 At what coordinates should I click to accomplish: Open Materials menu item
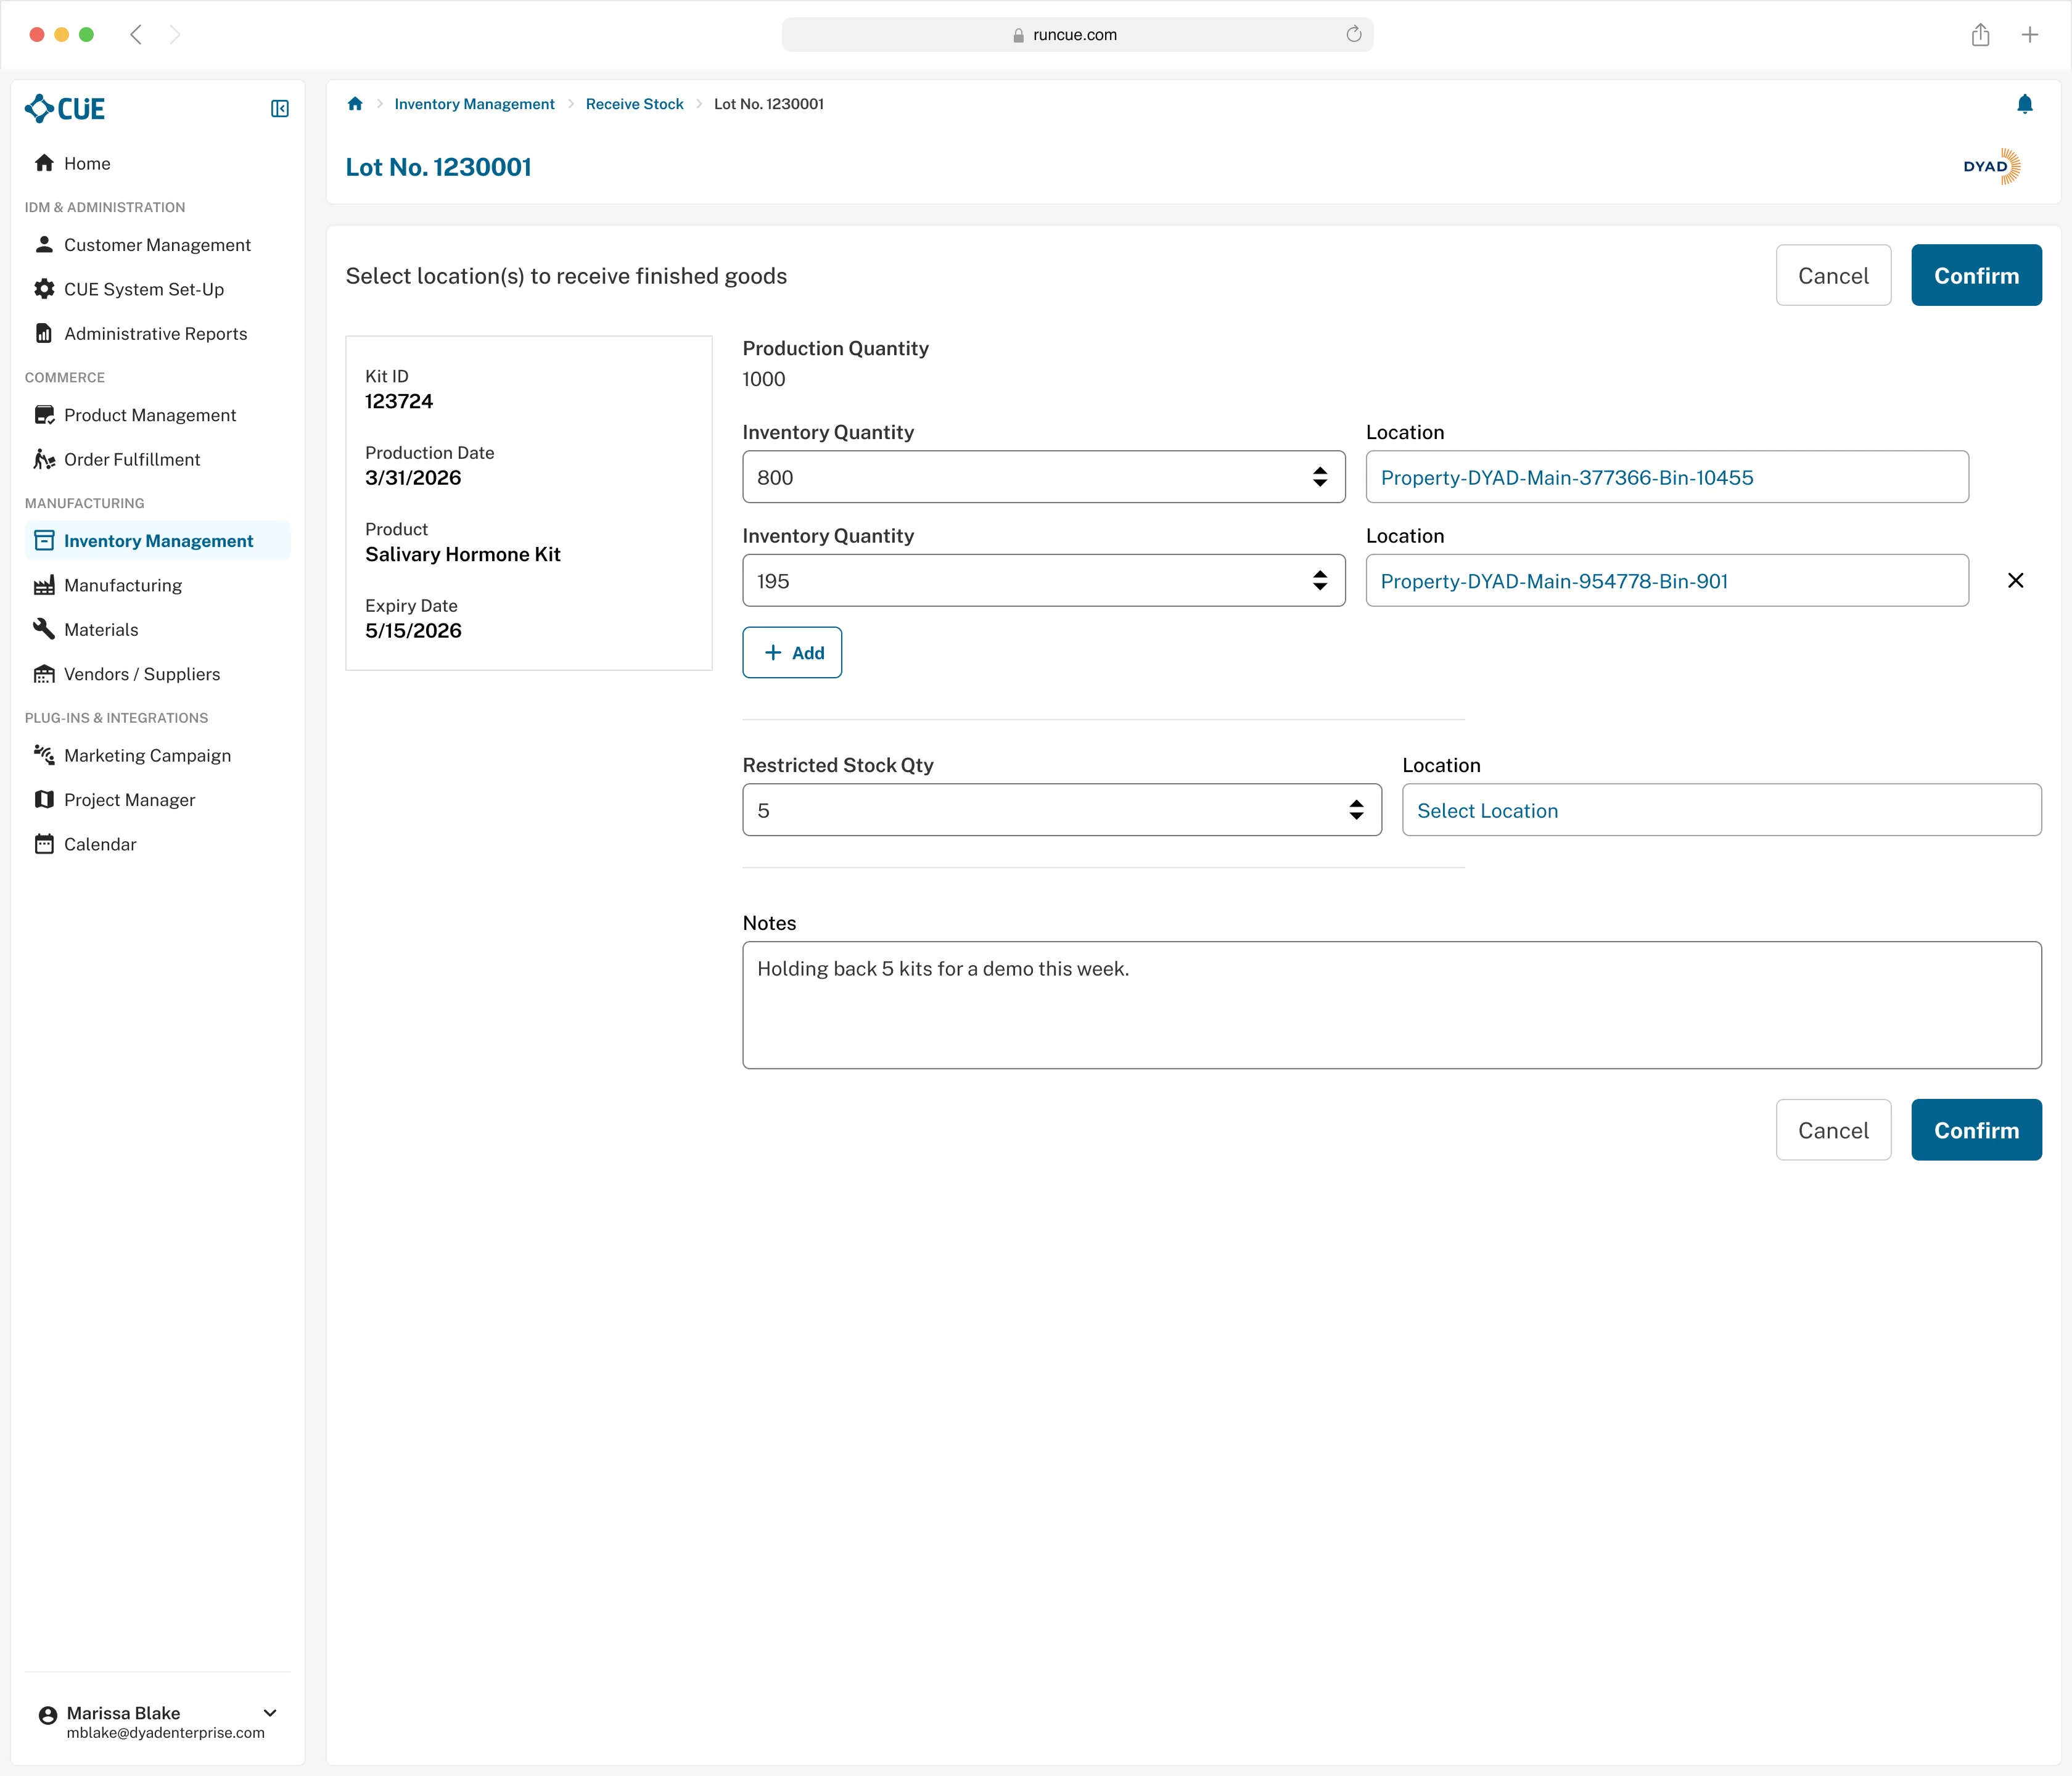[157, 629]
